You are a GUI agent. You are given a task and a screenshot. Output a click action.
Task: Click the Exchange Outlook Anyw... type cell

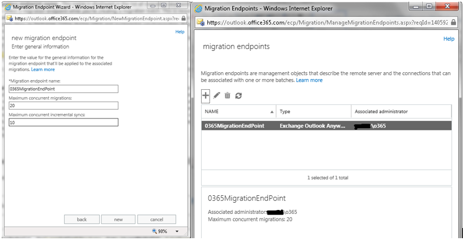point(313,126)
